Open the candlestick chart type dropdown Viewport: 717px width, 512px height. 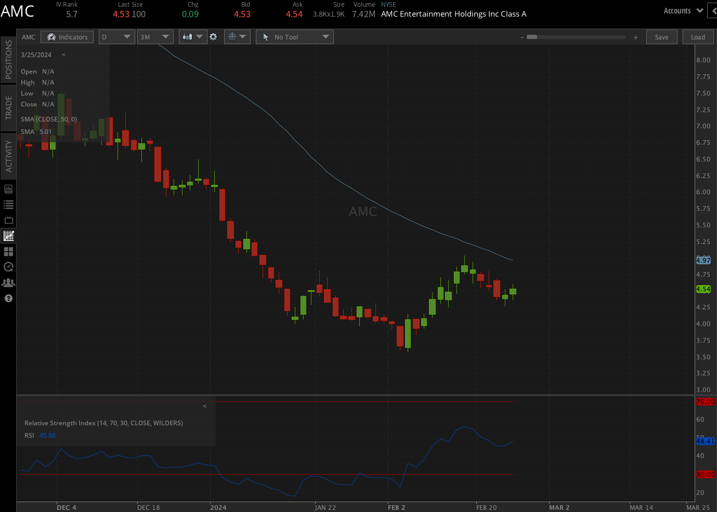pyautogui.click(x=192, y=37)
